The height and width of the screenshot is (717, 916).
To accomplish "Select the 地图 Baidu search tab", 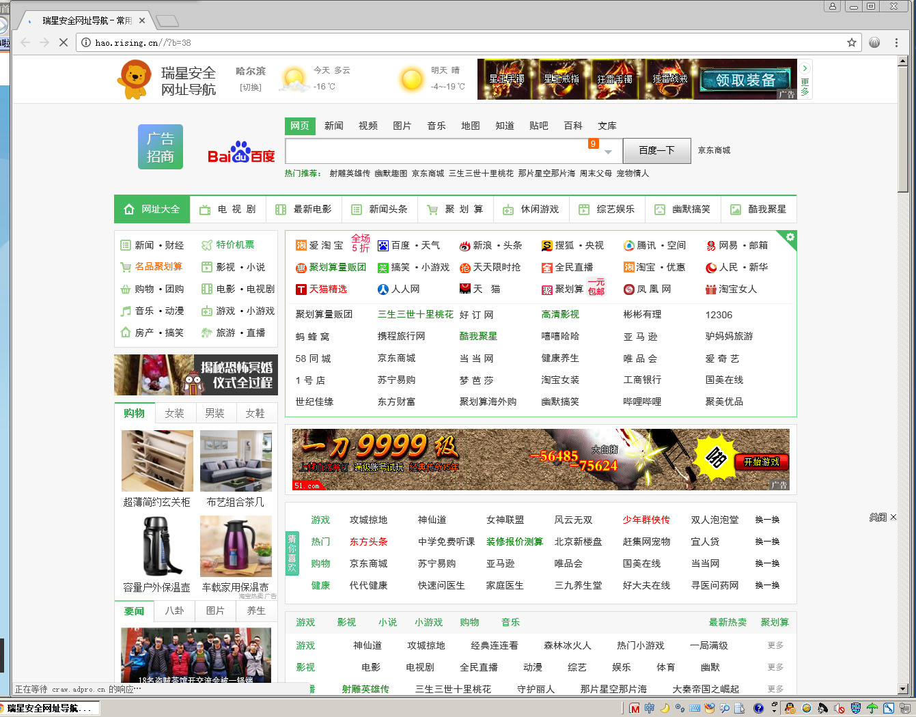I will click(x=471, y=126).
